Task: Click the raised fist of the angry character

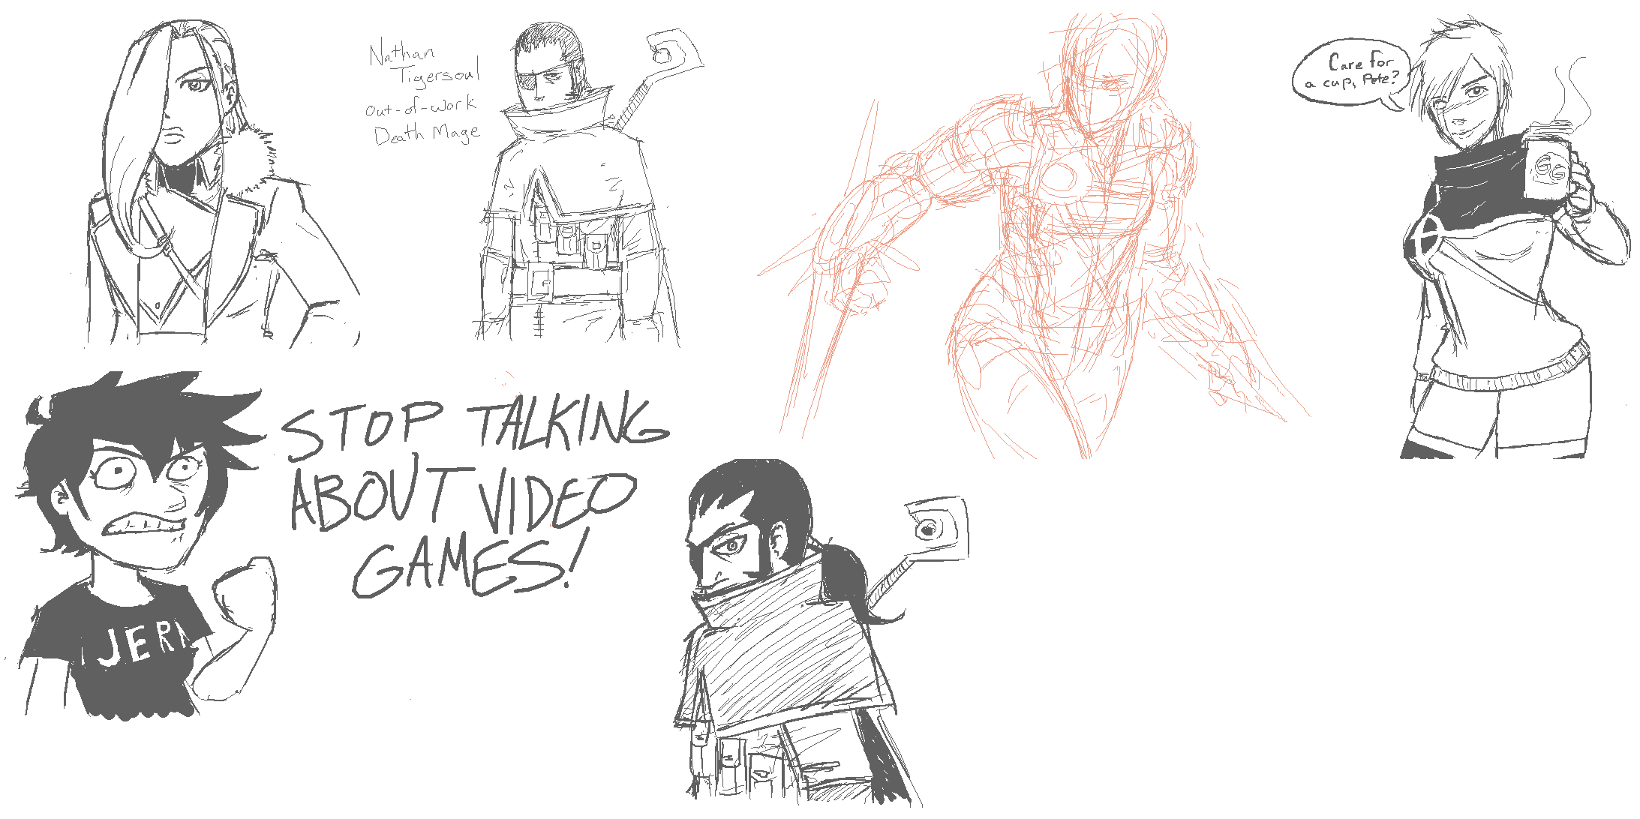Action: (x=246, y=592)
